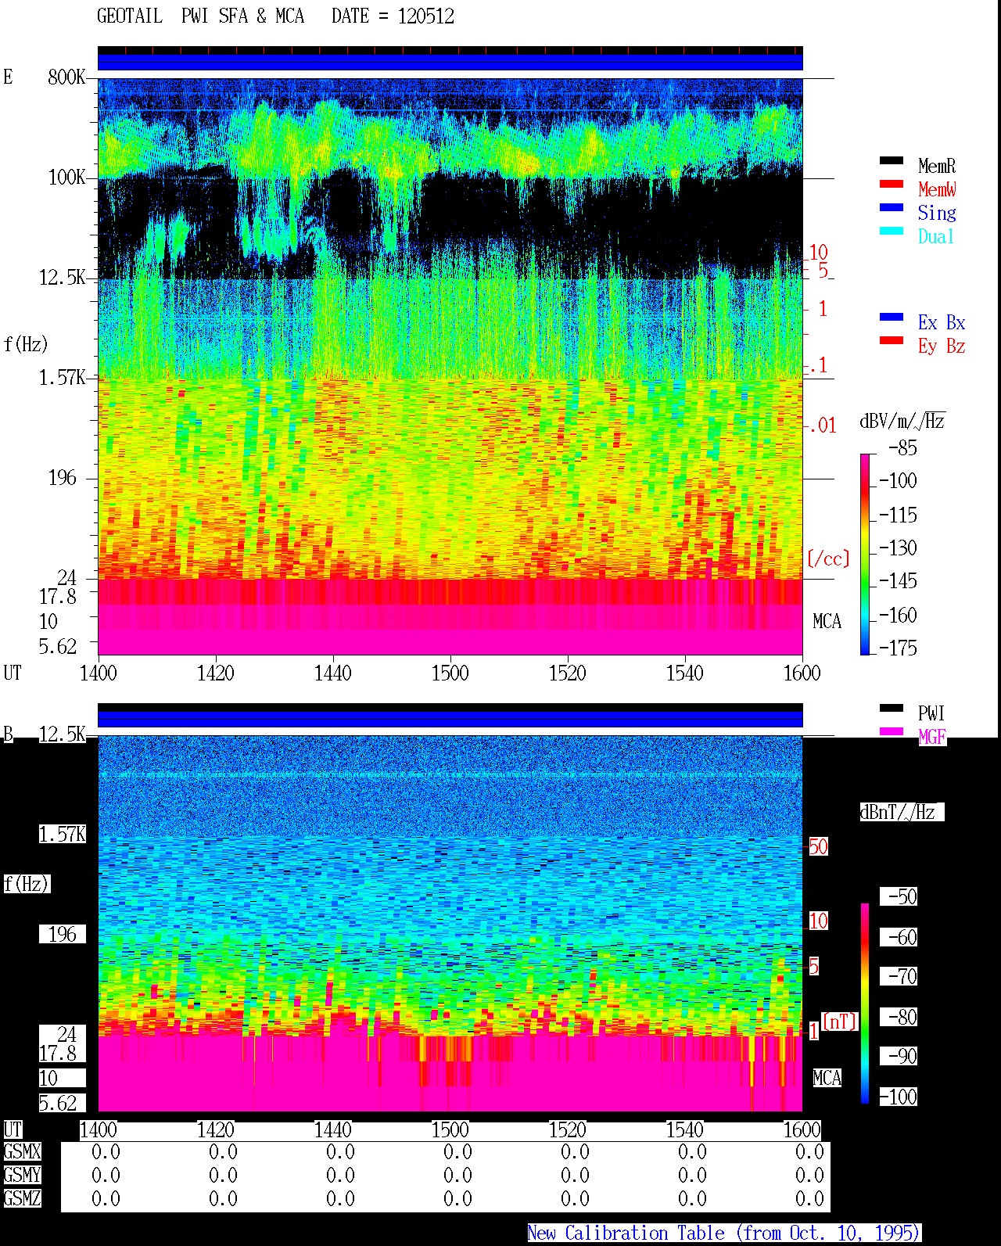This screenshot has width=1001, height=1246.
Task: Click the 1440 UT tick under the E panel
Action: tap(332, 673)
